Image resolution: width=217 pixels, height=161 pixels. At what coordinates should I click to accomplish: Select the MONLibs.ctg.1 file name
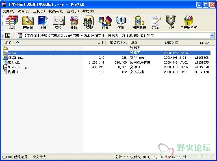(x=19, y=67)
